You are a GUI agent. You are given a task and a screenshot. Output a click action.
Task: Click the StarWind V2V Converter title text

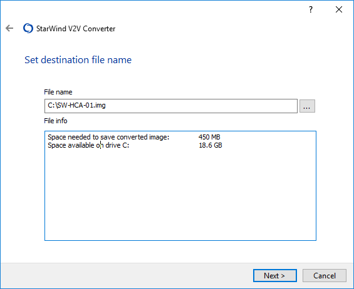[x=76, y=29]
